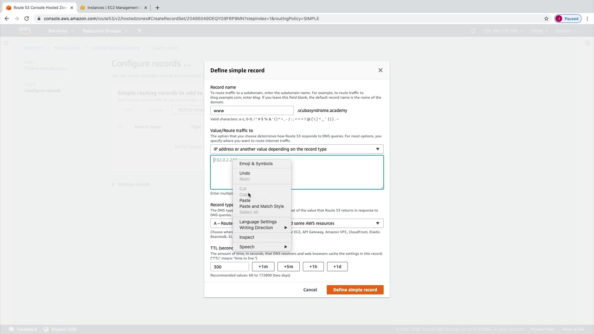Screen dimensions: 594x334
Task: Click the browser address bar
Action: (288, 19)
